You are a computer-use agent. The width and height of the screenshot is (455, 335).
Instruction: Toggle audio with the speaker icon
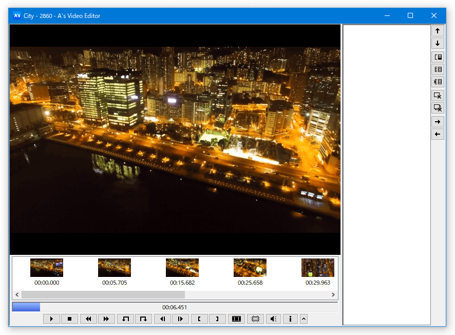[x=273, y=319]
